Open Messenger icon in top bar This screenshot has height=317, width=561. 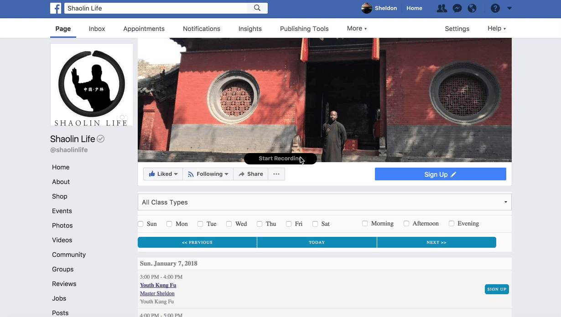point(457,8)
